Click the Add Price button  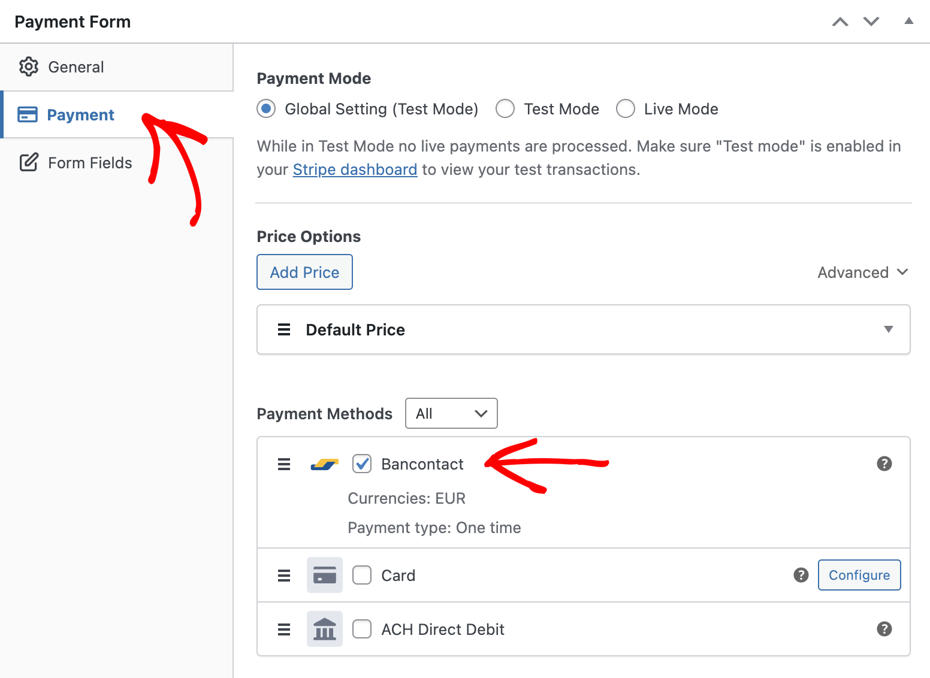click(x=304, y=272)
